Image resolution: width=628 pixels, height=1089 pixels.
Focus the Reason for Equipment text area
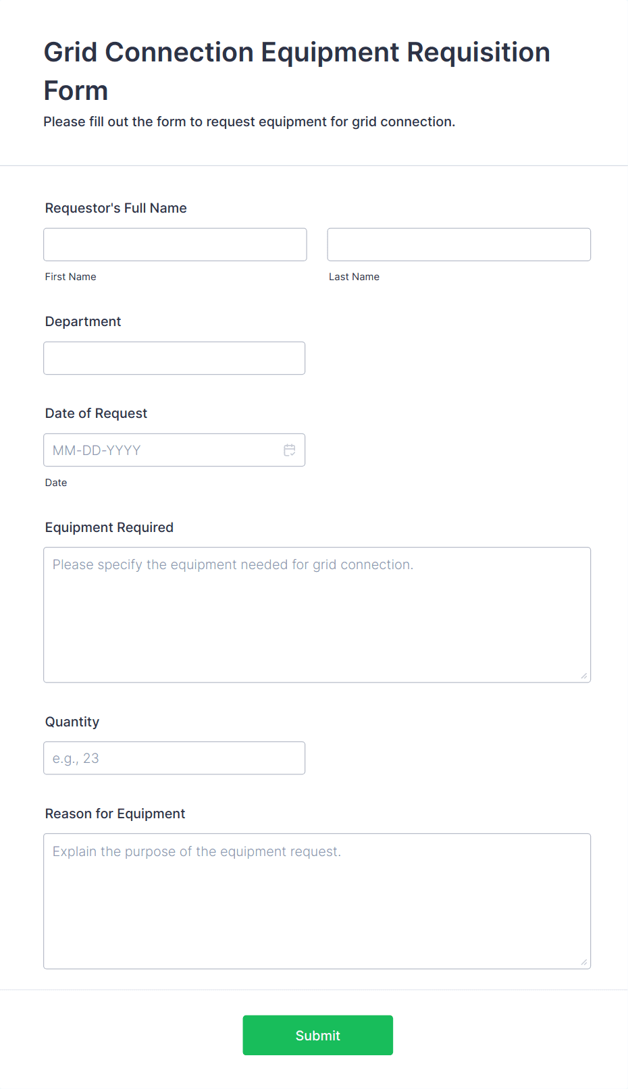[317, 901]
